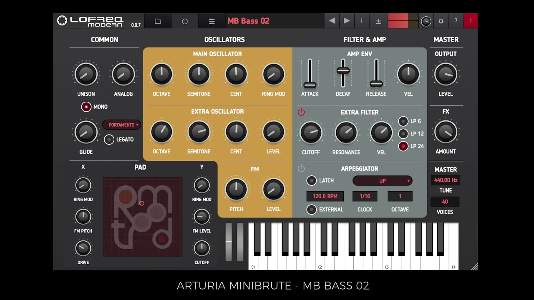
Task: Click the 440.00 Hz master tune field
Action: pos(446,180)
